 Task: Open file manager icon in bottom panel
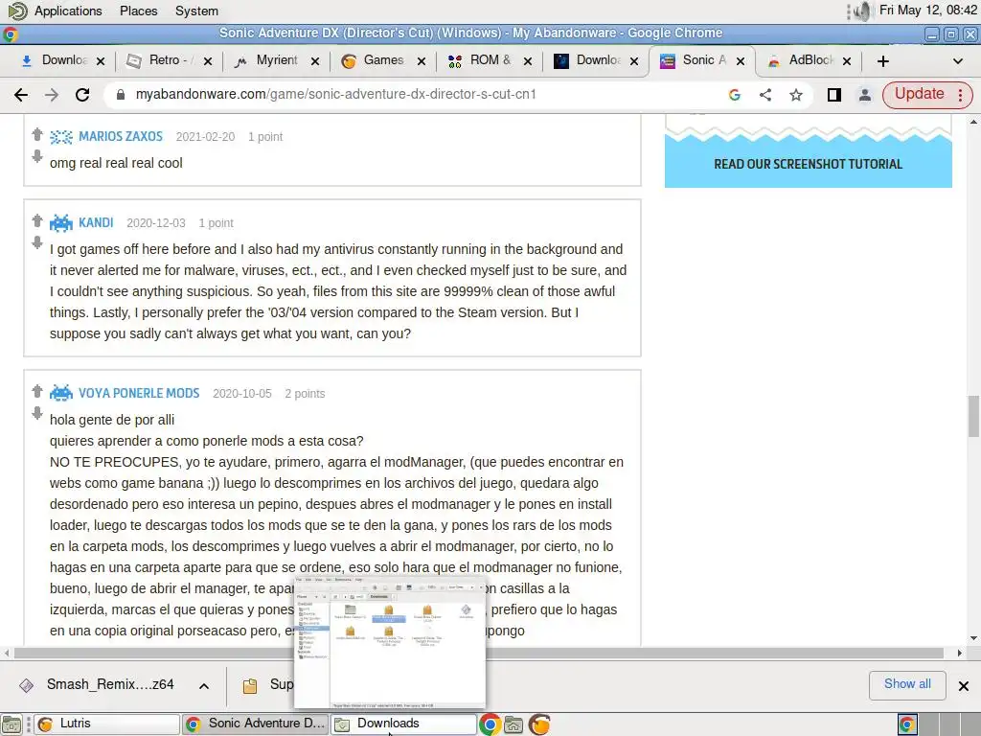point(513,724)
